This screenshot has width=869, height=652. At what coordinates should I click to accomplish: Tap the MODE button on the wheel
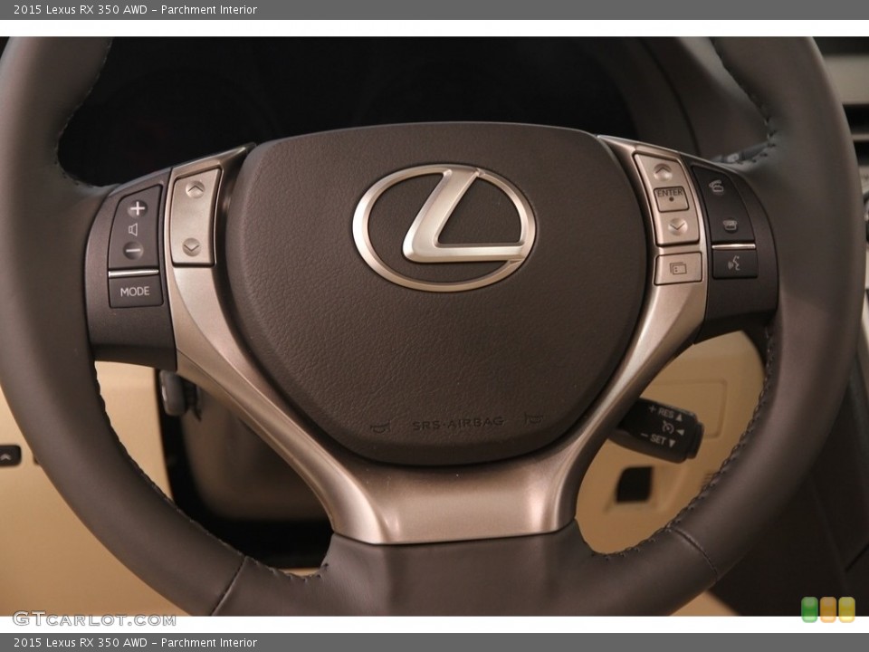[135, 291]
